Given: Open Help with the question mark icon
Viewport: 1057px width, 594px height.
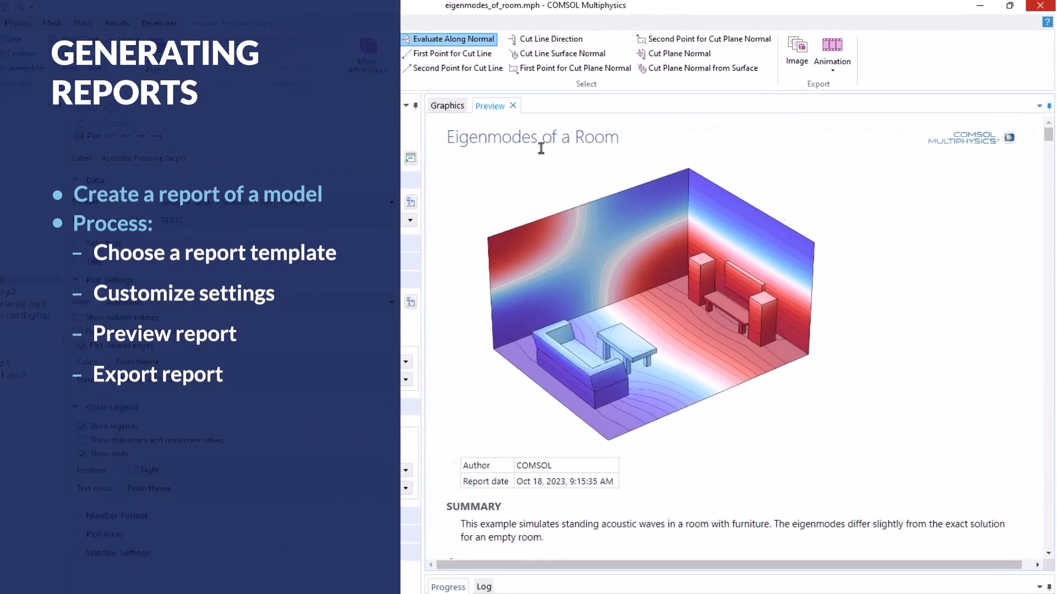Looking at the screenshot, I should (x=1048, y=22).
